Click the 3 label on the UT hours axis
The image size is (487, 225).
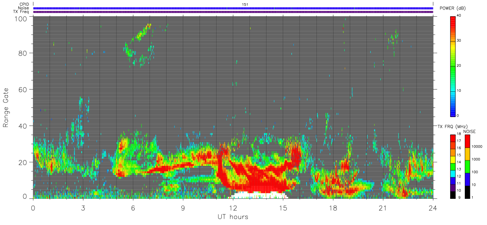(83, 208)
